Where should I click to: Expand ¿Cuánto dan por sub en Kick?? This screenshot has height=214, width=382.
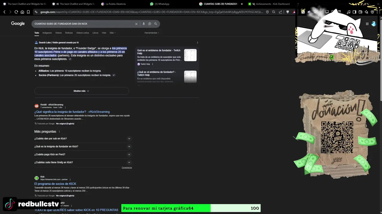[x=83, y=139]
